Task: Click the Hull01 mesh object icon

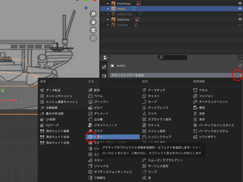Action: point(114,9)
